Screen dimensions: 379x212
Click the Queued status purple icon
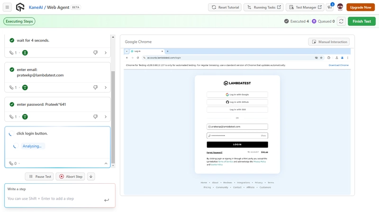[314, 21]
